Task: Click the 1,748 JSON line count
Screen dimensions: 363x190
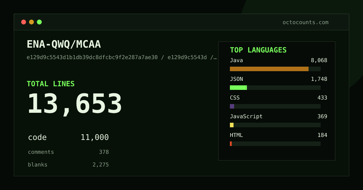Action: pyautogui.click(x=319, y=79)
